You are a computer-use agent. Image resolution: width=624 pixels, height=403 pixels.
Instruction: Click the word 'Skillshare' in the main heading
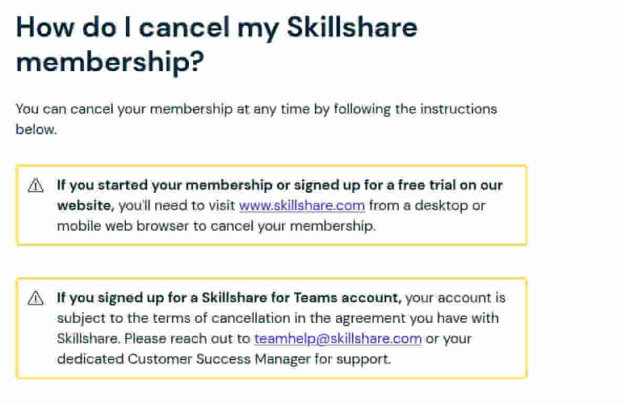click(352, 27)
